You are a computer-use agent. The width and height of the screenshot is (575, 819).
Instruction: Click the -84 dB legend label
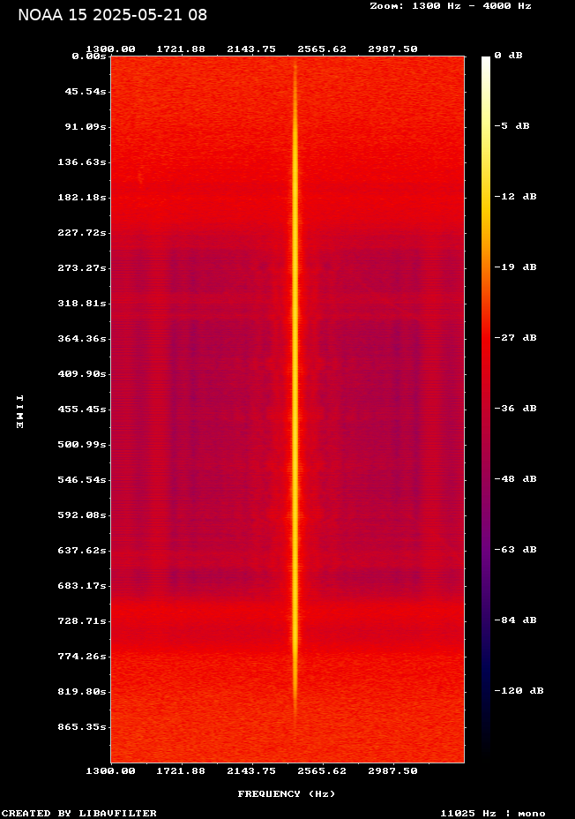click(516, 620)
